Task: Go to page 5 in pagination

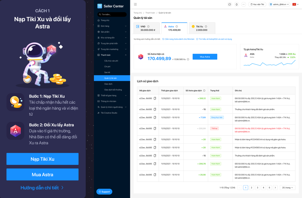Action: click(269, 188)
